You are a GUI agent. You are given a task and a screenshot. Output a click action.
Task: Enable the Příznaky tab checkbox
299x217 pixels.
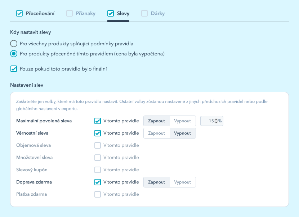pos(70,14)
